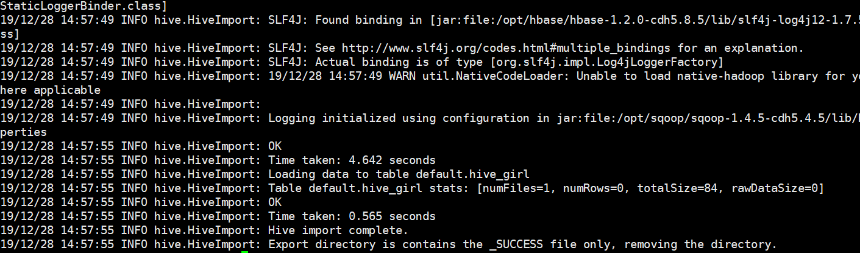860x253 pixels.
Task: Click the 'Hive import complete.' log line
Action: click(x=338, y=230)
